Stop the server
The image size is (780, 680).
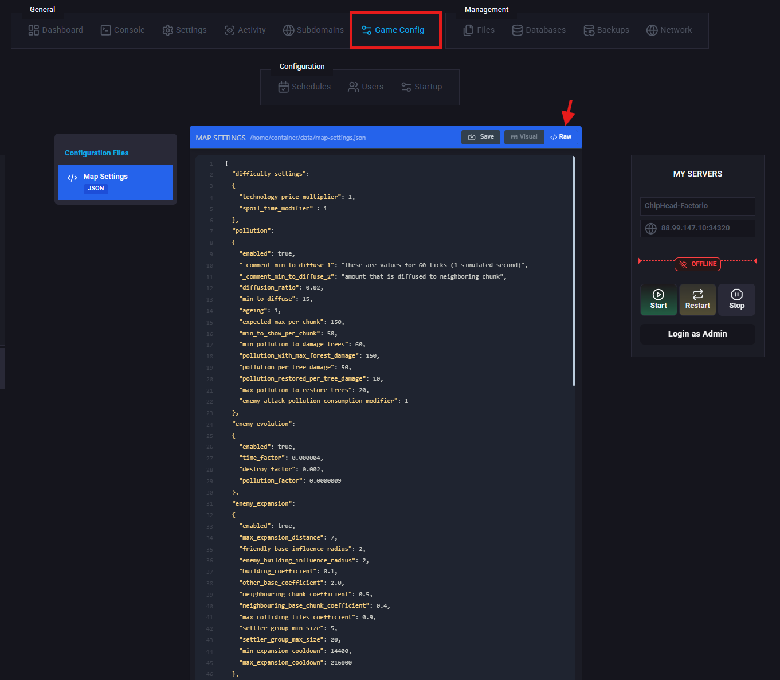[736, 300]
